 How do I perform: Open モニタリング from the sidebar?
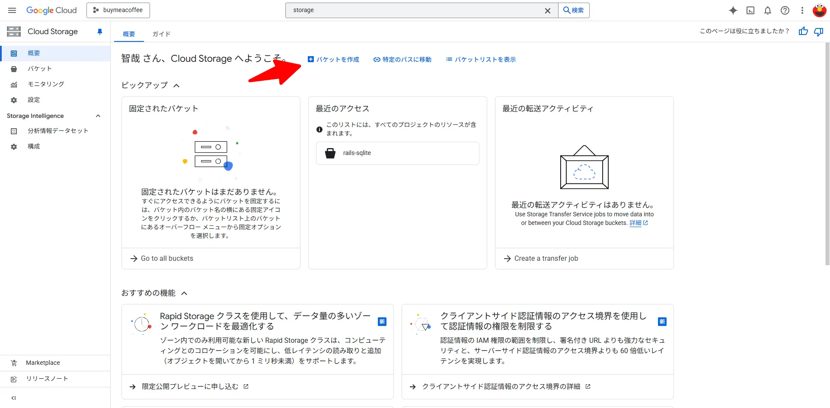tap(45, 84)
